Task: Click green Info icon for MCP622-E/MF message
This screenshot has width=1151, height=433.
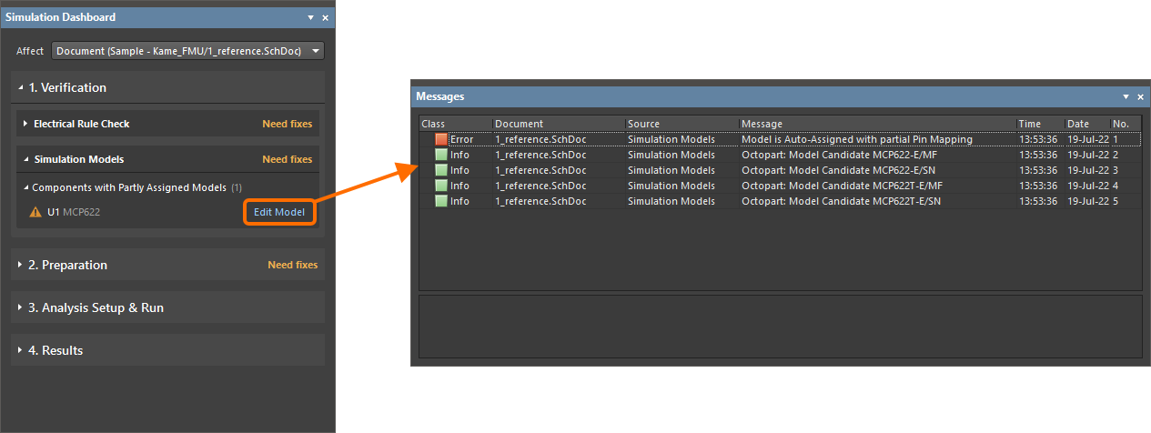Action: 441,155
